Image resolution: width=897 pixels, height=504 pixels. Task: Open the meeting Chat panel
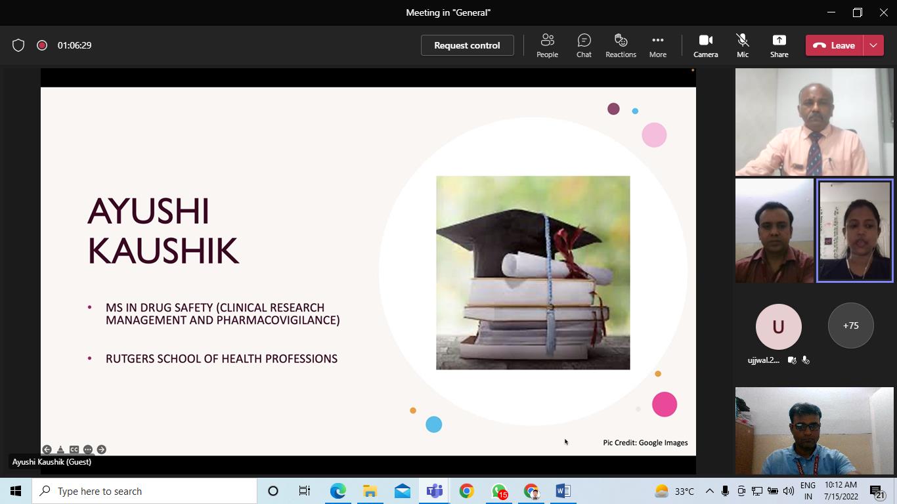pyautogui.click(x=584, y=45)
